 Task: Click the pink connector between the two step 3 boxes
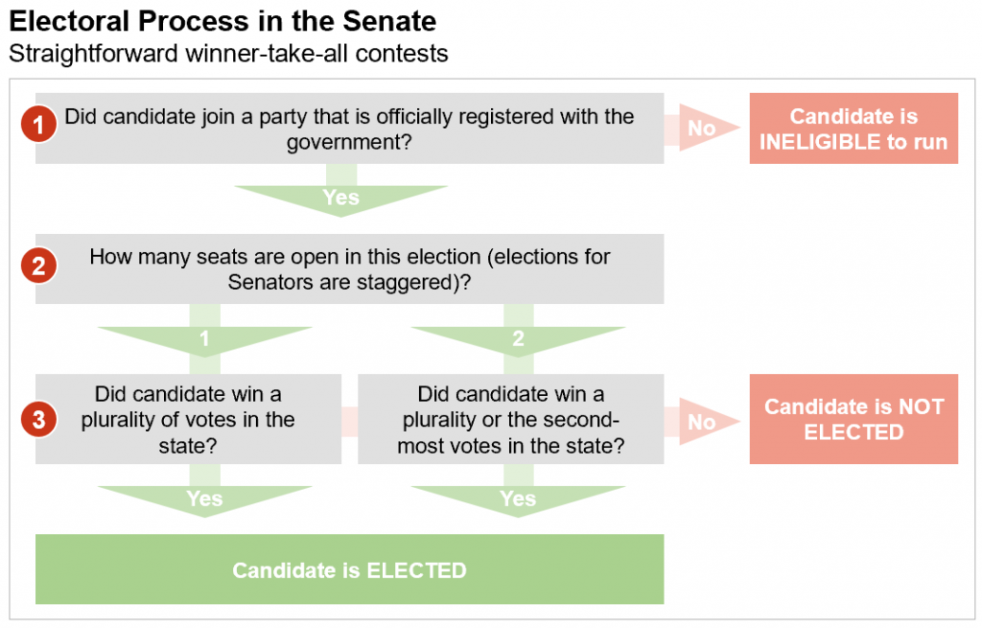(349, 421)
